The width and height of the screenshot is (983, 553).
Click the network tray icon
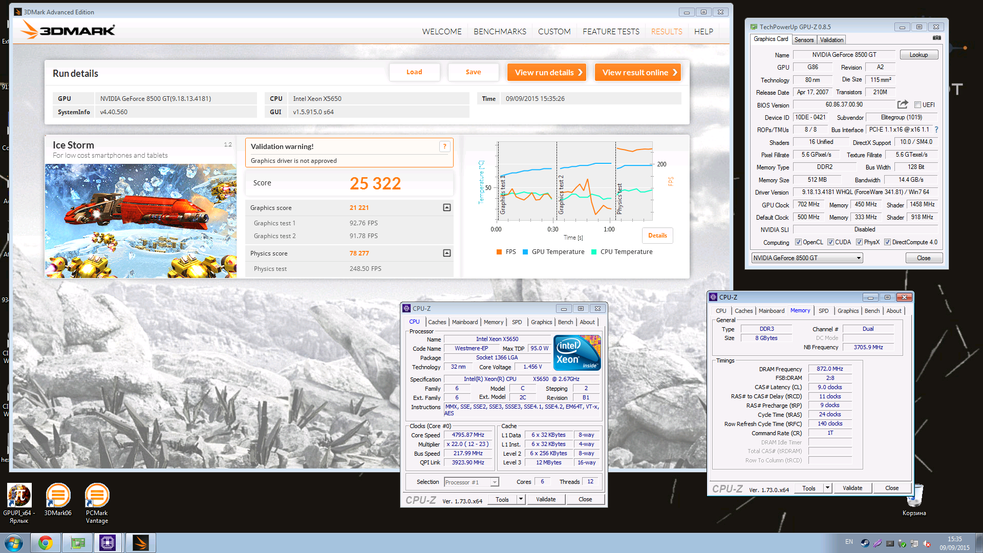(x=914, y=543)
